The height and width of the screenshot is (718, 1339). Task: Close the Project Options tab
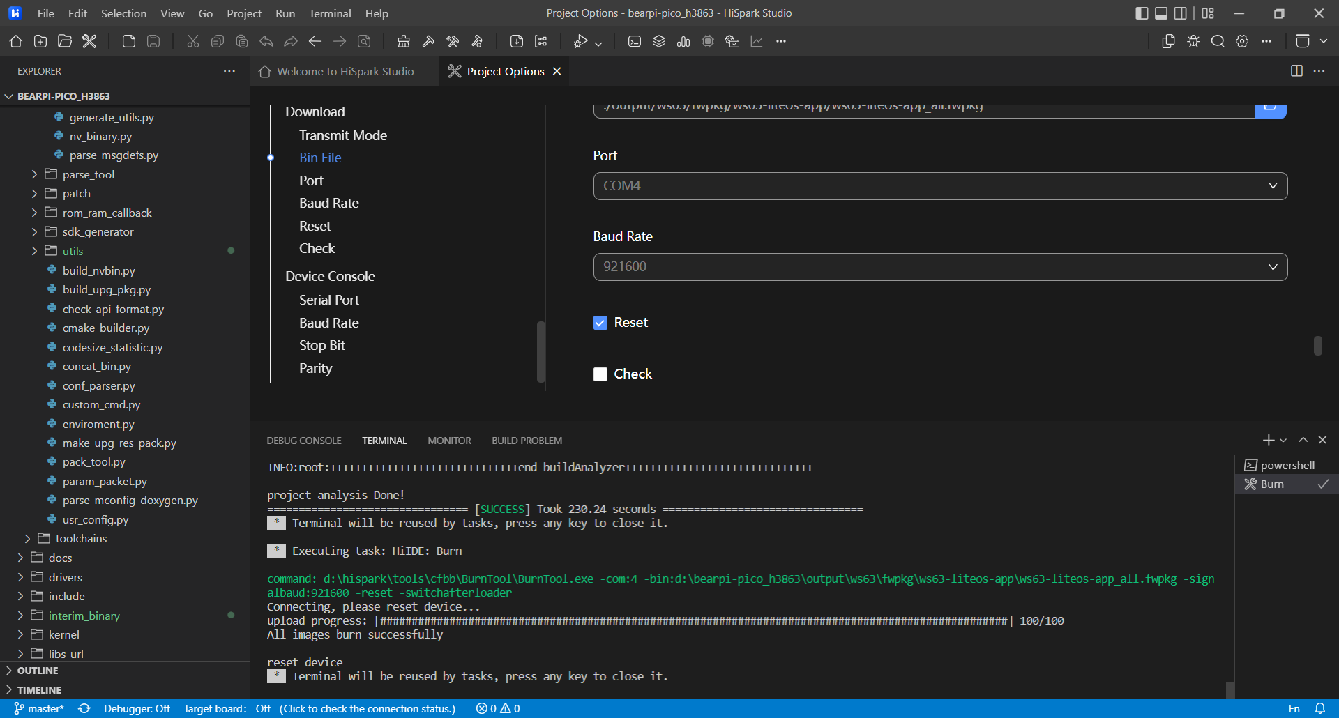click(557, 72)
